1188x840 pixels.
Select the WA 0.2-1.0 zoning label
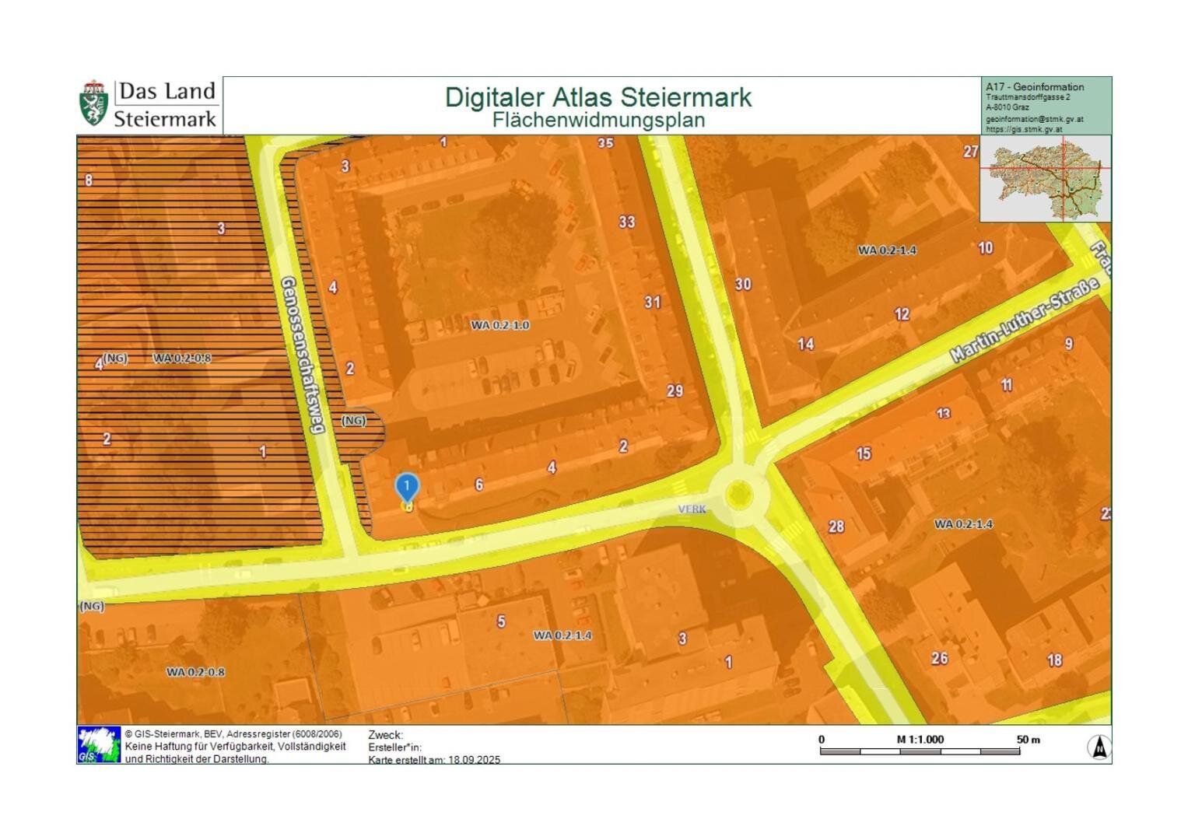(x=499, y=325)
